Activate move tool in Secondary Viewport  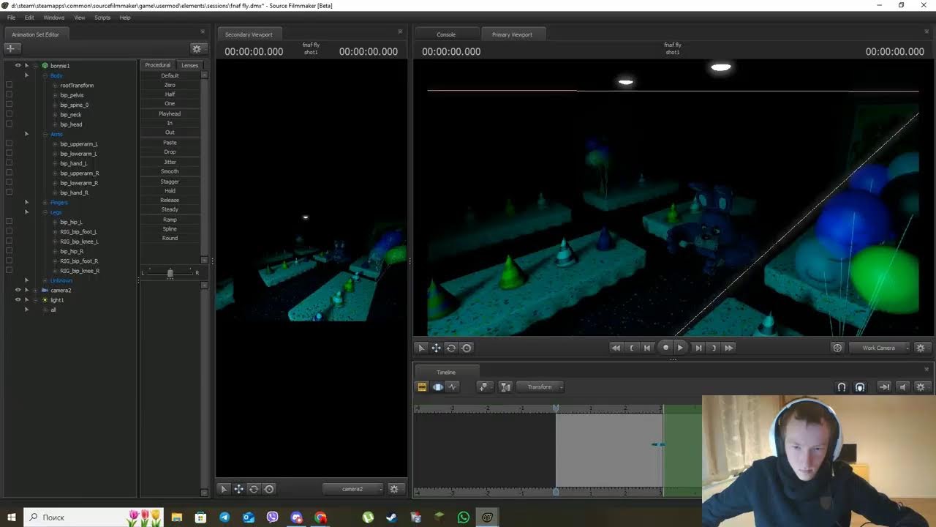tap(238, 489)
